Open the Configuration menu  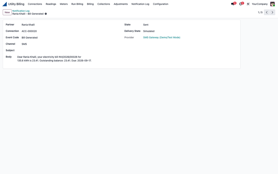click(161, 4)
